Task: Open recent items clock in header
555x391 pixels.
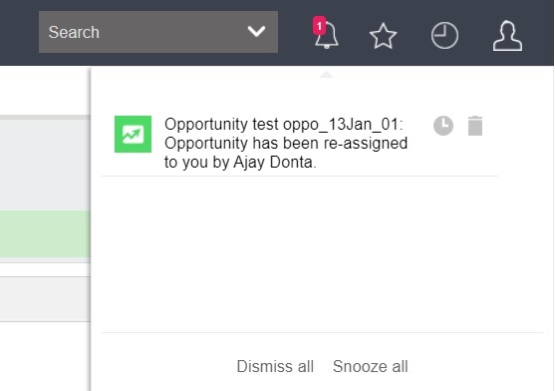Action: pyautogui.click(x=444, y=35)
